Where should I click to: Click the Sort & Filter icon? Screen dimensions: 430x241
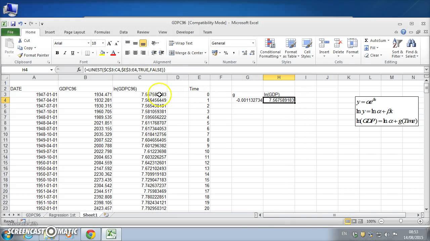tap(398, 44)
